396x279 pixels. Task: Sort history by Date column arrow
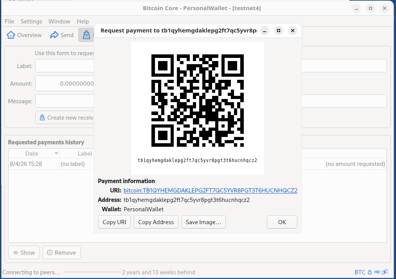coord(56,153)
